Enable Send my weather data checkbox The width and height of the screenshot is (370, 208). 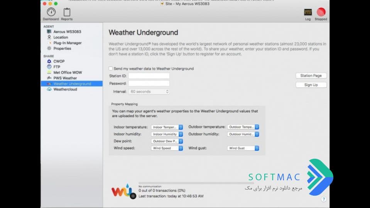pyautogui.click(x=111, y=69)
